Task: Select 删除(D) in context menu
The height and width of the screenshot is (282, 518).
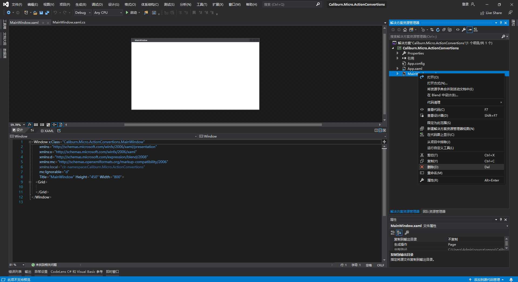Action: click(461, 167)
